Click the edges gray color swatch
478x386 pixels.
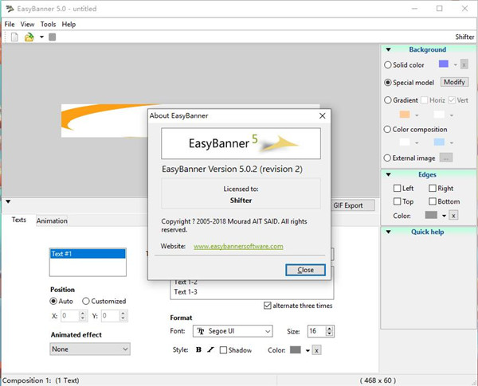431,215
